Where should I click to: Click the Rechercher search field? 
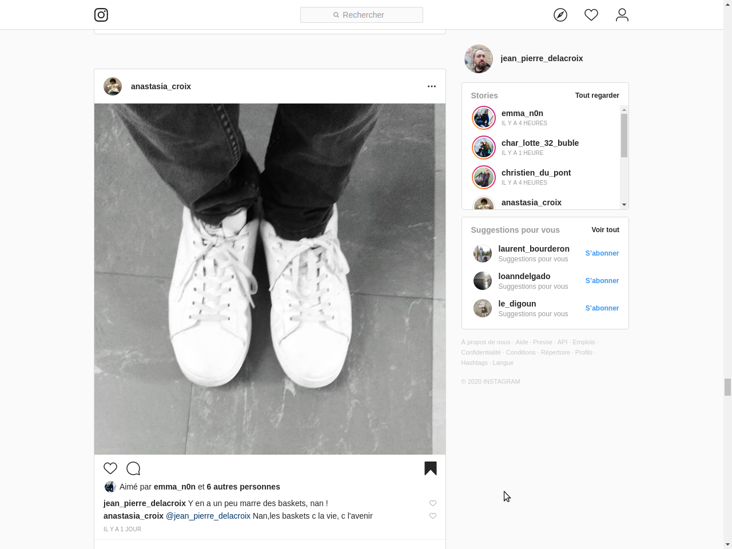point(361,15)
